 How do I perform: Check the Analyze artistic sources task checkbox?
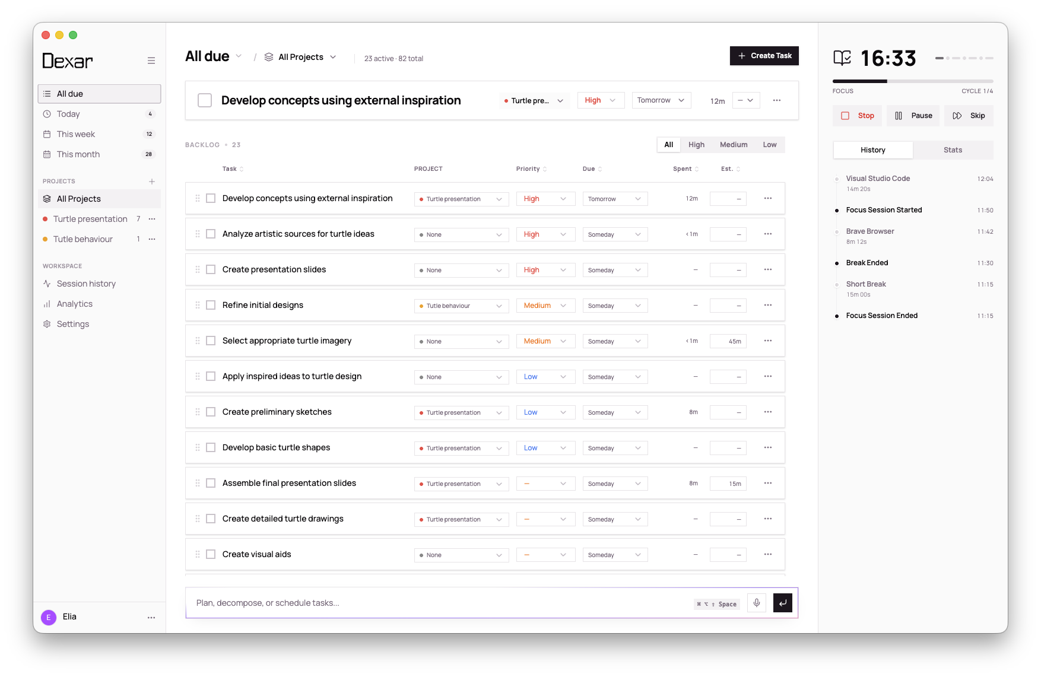click(211, 234)
